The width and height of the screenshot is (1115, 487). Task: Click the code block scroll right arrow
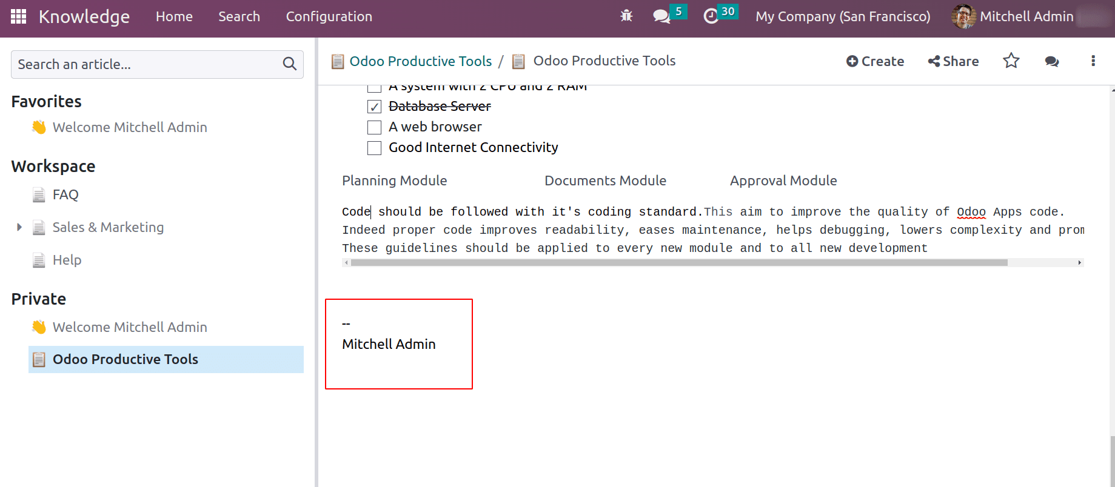pos(1080,262)
